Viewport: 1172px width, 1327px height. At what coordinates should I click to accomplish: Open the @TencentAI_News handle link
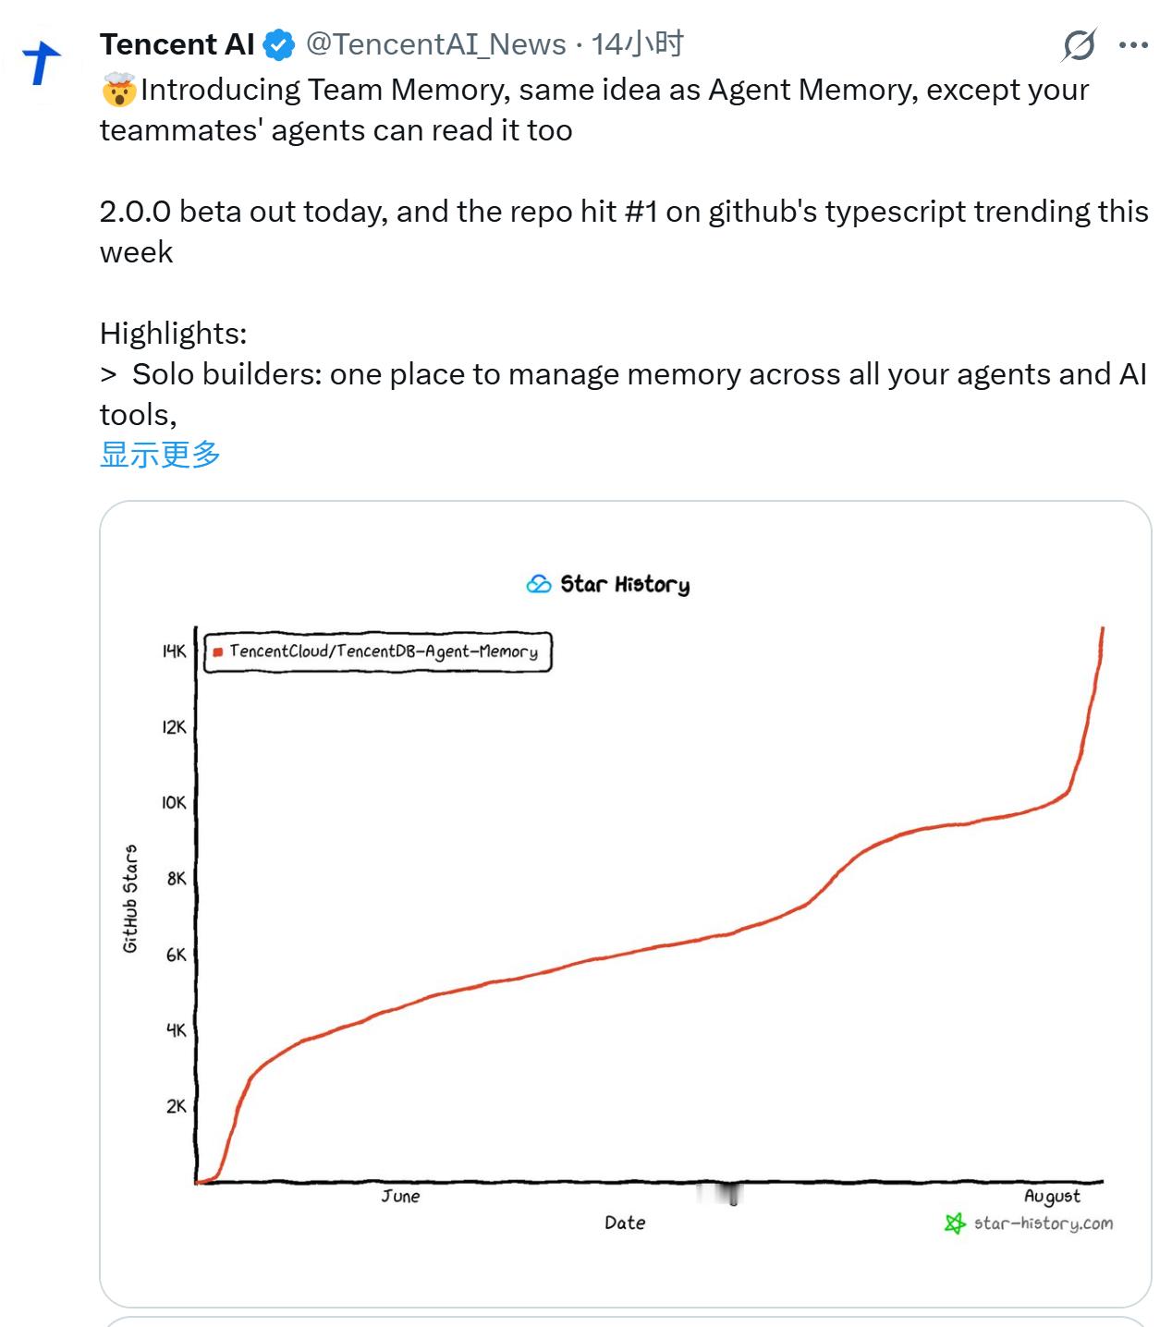(435, 44)
